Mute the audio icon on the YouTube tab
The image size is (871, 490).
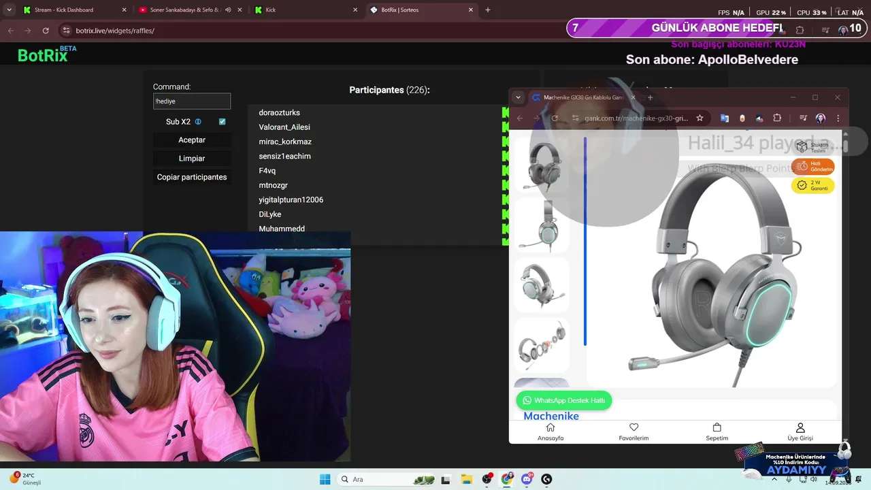pos(228,10)
